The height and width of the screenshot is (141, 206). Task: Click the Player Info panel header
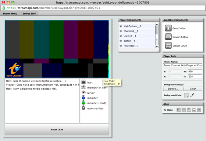coord(182,56)
